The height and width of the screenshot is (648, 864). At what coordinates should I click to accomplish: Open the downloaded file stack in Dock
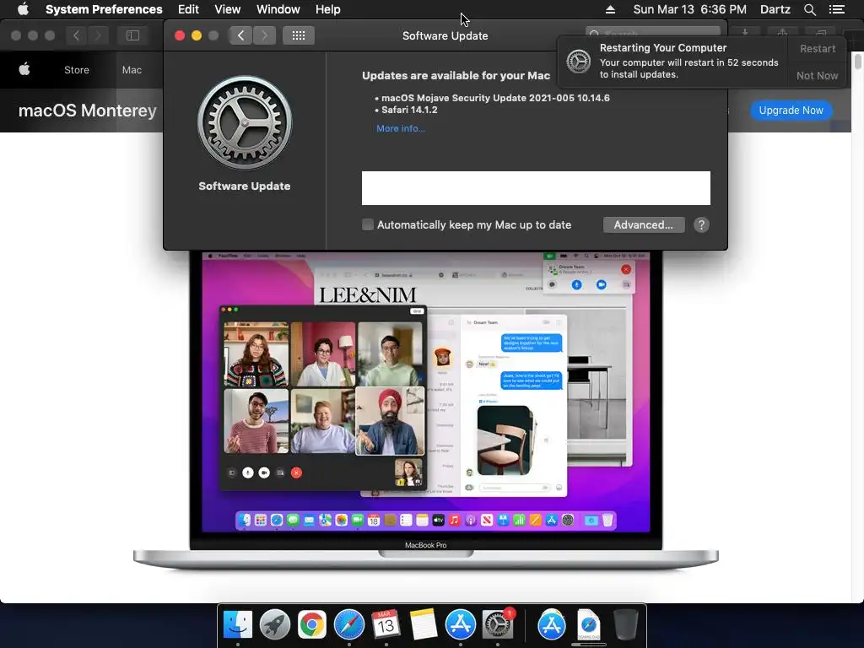[x=588, y=625]
